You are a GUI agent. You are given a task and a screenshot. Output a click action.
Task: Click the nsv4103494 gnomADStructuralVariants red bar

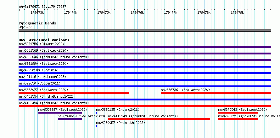(145, 106)
